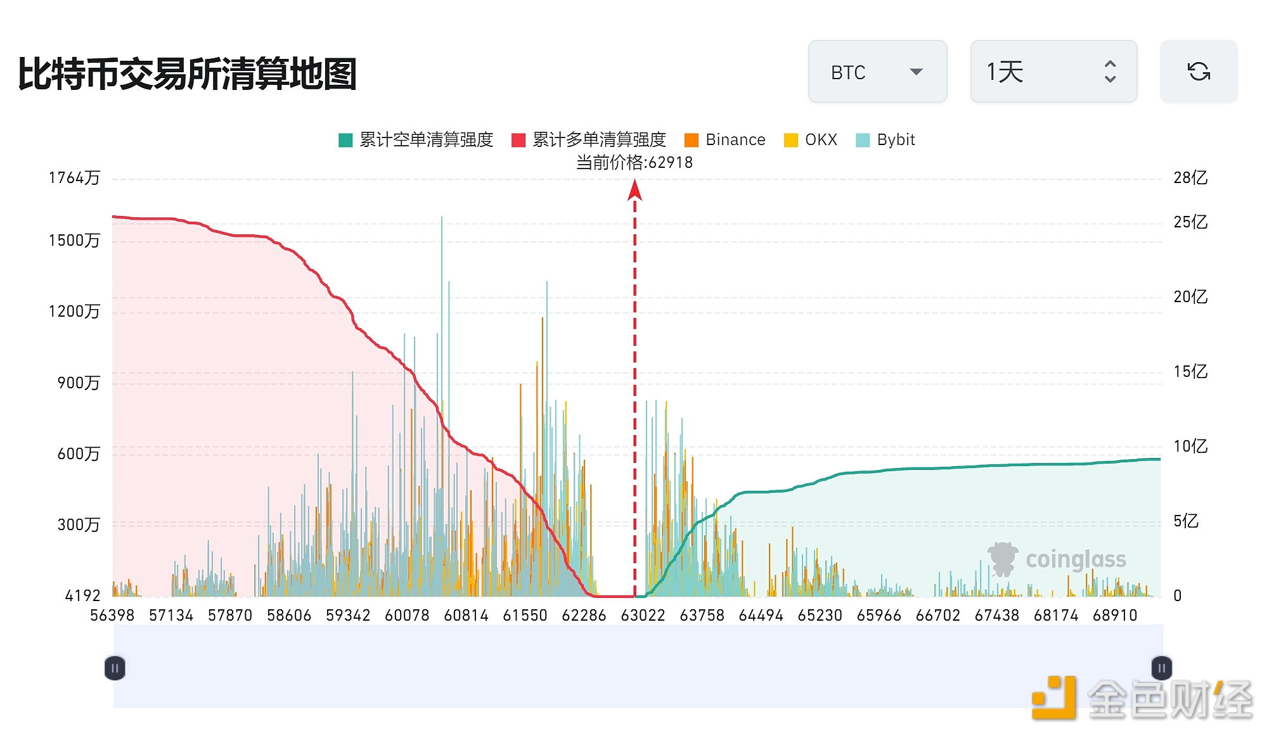
Task: Click right axis label 25亿
Action: (1190, 222)
